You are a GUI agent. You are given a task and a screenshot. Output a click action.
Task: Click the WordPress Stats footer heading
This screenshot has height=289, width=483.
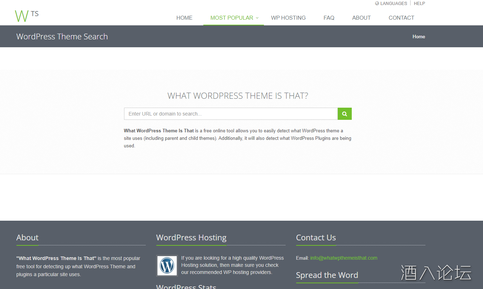(x=186, y=286)
